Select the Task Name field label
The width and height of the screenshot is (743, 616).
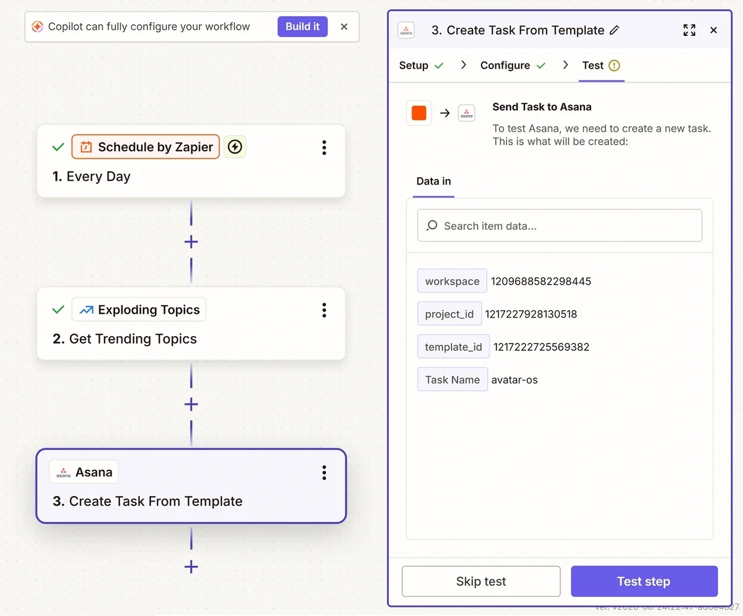coord(453,380)
